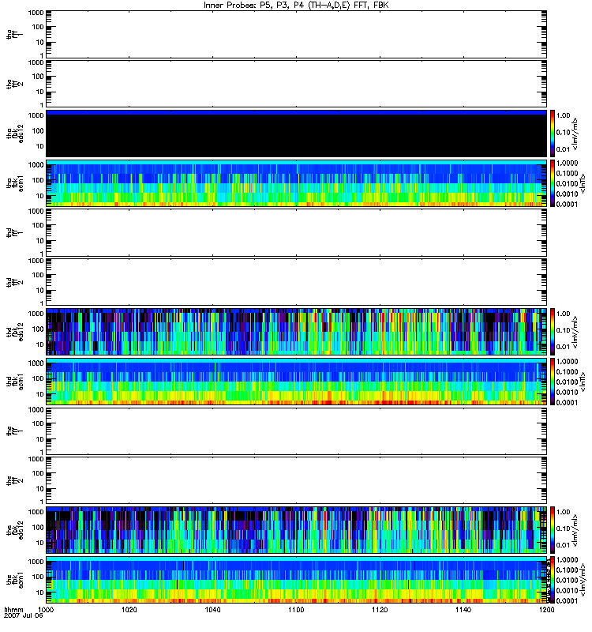
Task: Click the "the fbk edc12" axis label
Action: point(14,530)
